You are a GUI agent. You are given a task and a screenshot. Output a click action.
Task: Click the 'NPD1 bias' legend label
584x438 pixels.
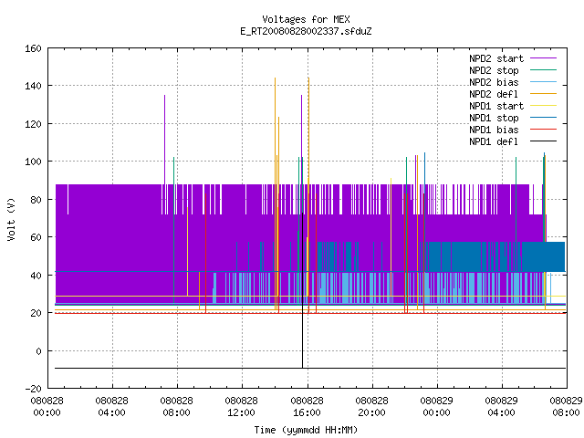494,130
